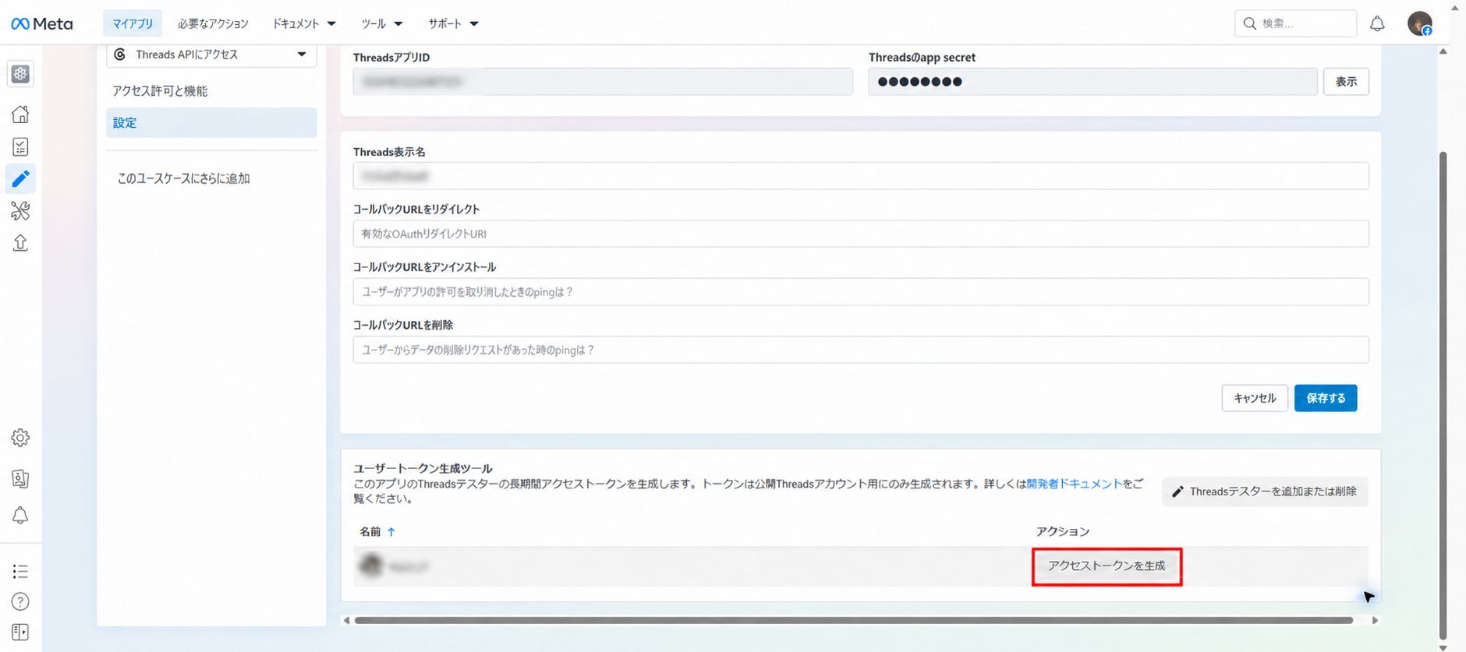Click the 検索 search field
This screenshot has height=652, width=1466.
(1295, 23)
